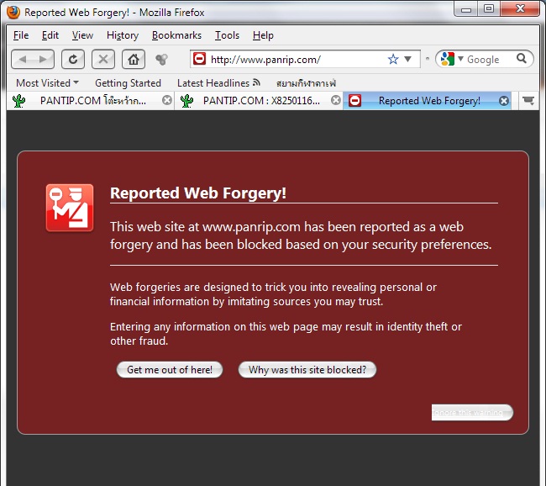The width and height of the screenshot is (546, 486).
Task: Open the list all tabs button
Action: (528, 101)
